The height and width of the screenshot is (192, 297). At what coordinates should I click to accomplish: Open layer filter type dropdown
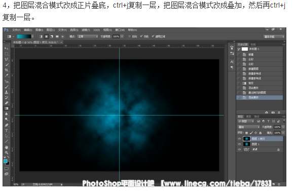pyautogui.click(x=246, y=121)
